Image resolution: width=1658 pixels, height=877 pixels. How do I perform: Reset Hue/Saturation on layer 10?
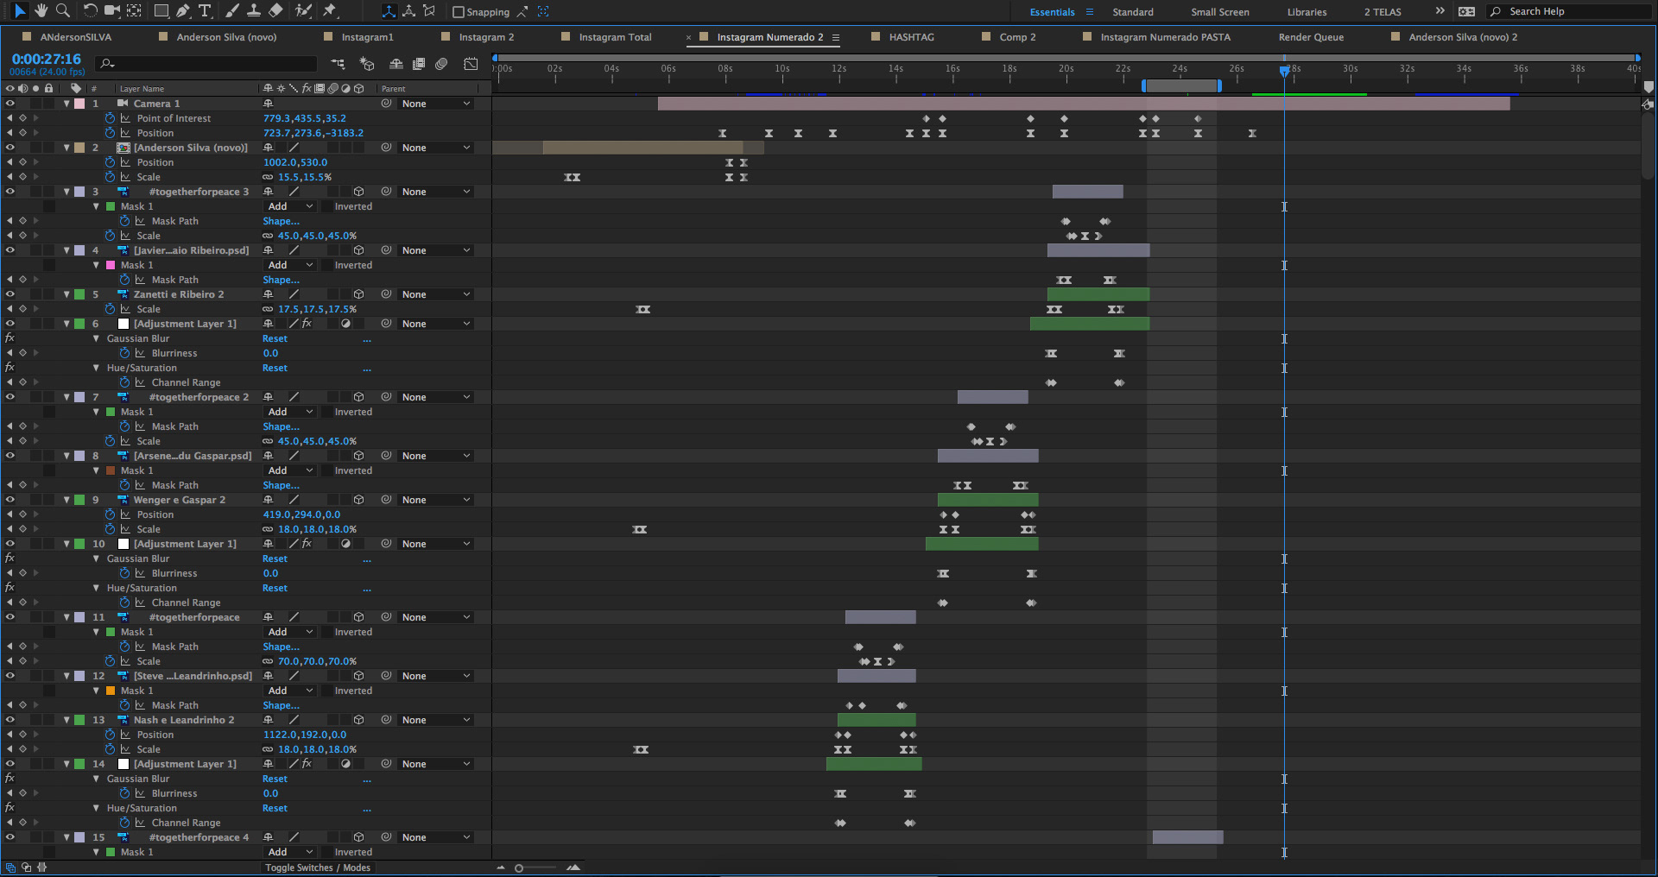(275, 588)
